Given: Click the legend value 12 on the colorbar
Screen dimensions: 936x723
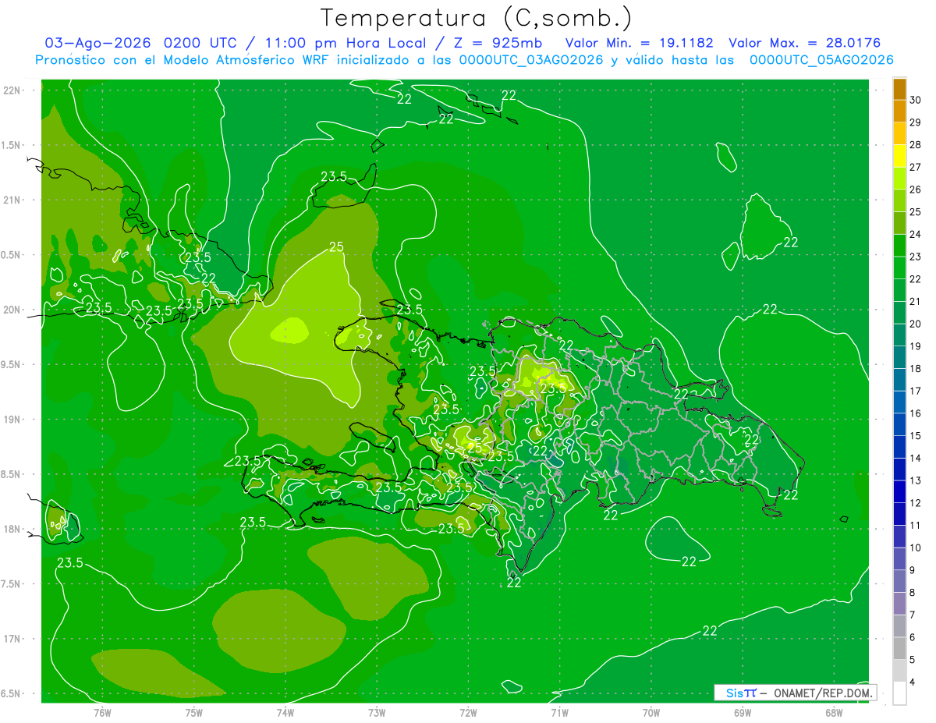Looking at the screenshot, I should point(916,503).
